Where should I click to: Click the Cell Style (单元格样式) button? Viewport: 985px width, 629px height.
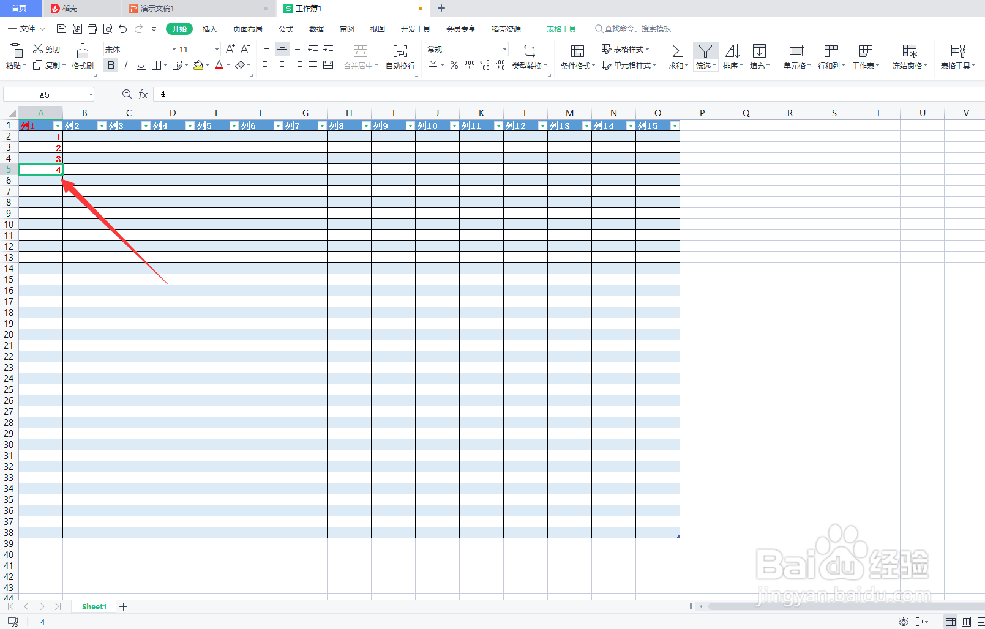629,65
